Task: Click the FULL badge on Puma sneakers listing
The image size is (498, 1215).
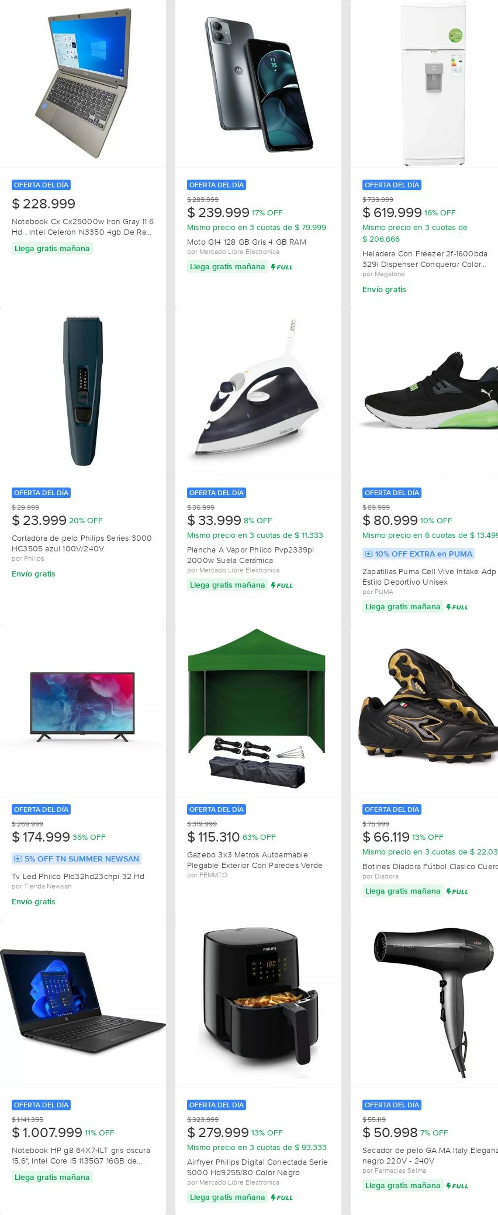Action: [457, 607]
